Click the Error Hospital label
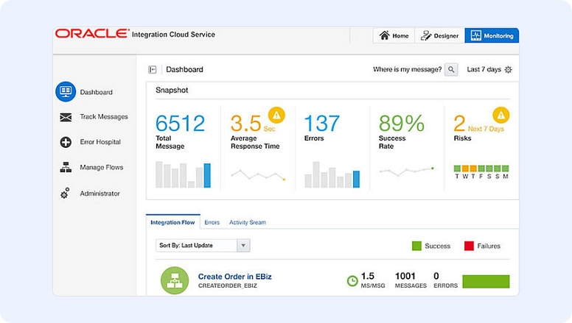 point(100,142)
